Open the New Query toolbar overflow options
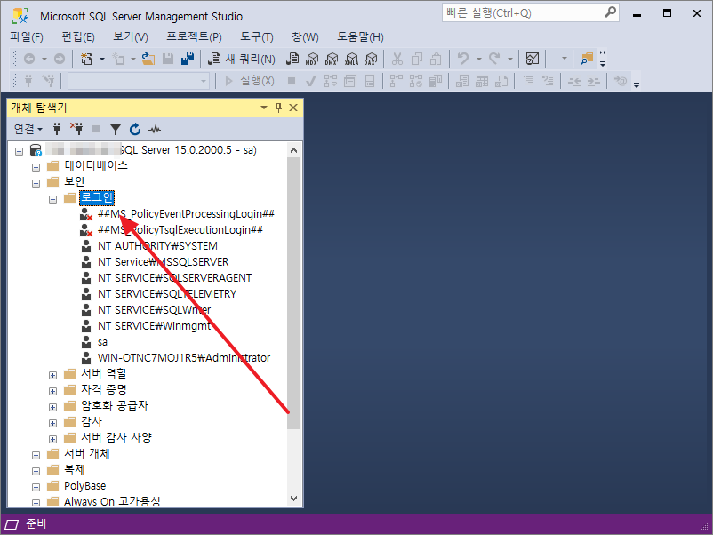 [603, 59]
